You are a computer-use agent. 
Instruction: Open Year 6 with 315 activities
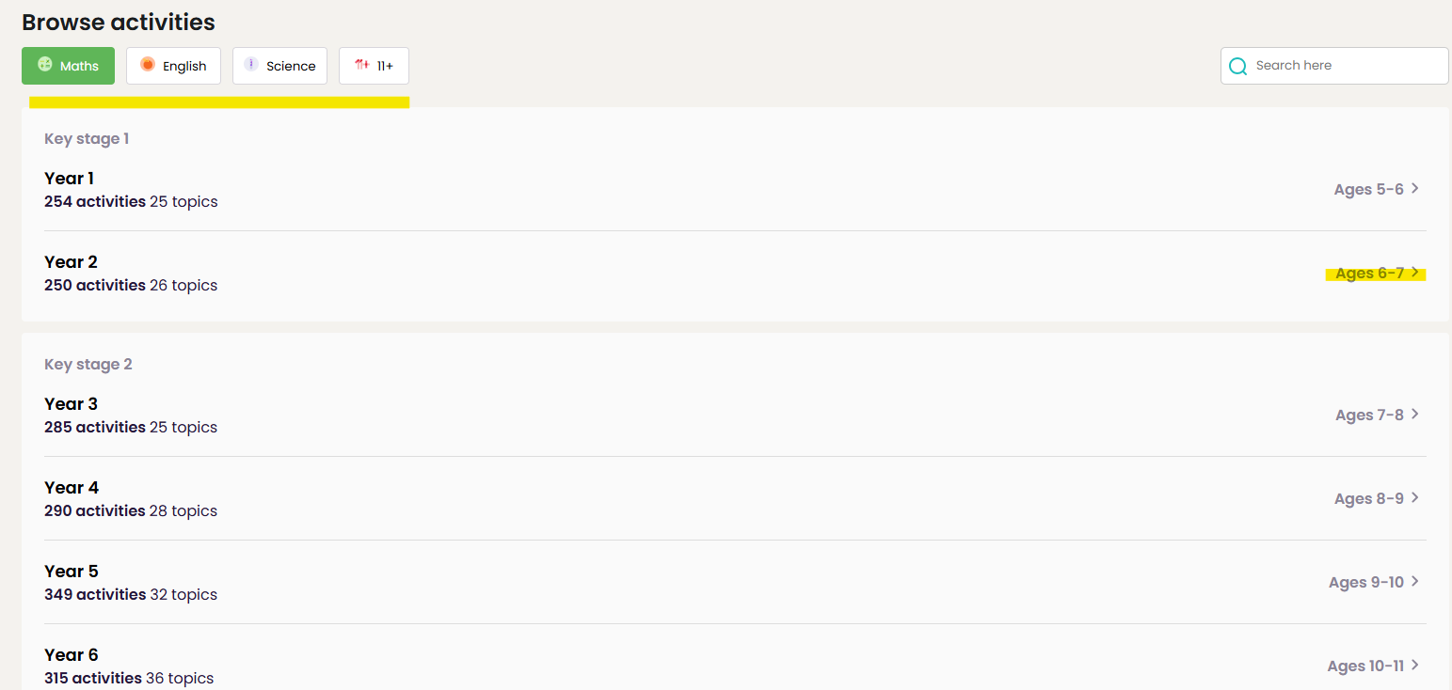tap(735, 666)
